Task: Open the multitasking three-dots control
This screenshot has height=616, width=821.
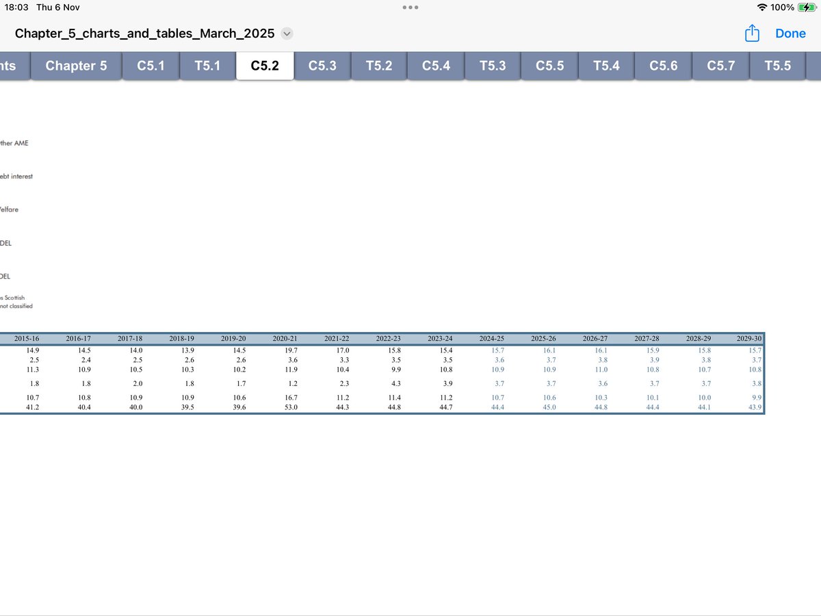Action: point(410,7)
